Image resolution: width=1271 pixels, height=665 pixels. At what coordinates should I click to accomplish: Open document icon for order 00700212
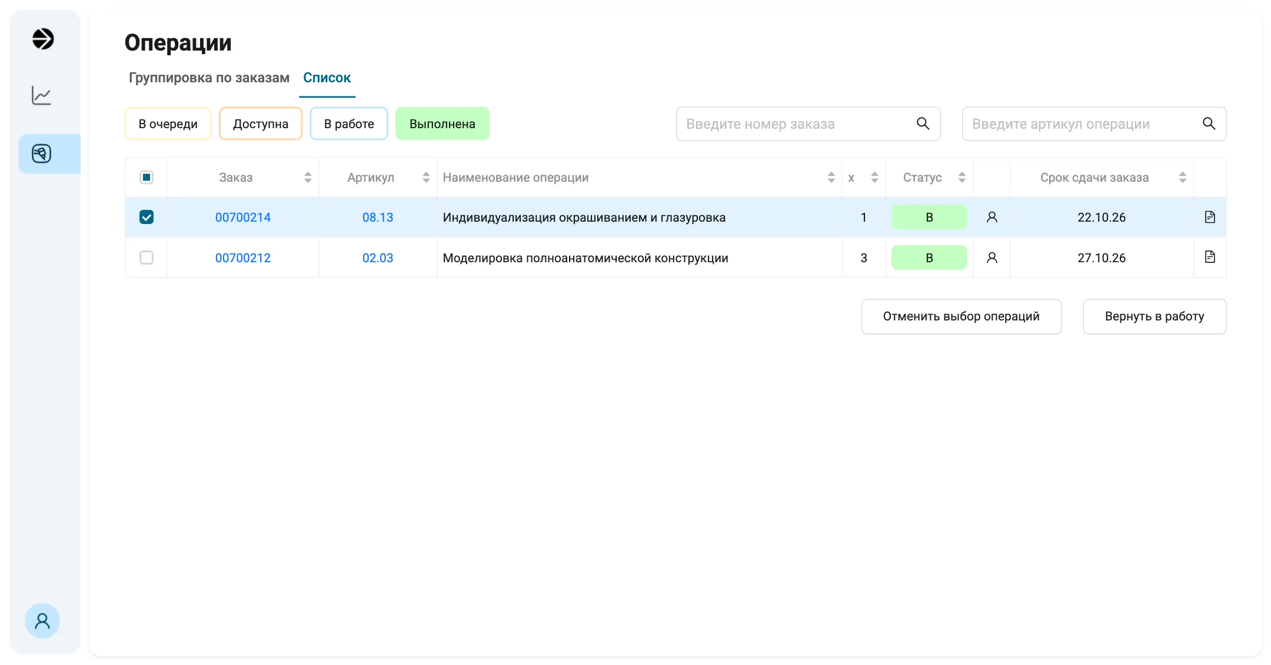(1210, 257)
